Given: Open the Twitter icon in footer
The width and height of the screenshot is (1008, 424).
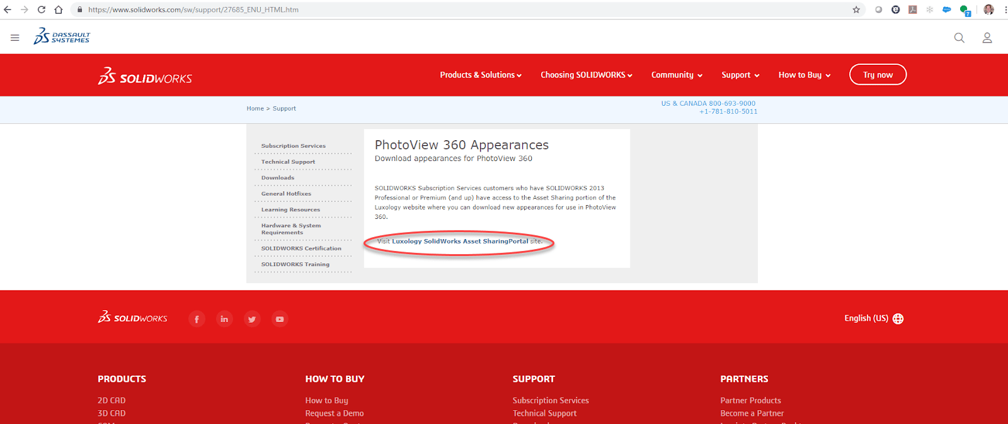Looking at the screenshot, I should (x=252, y=319).
